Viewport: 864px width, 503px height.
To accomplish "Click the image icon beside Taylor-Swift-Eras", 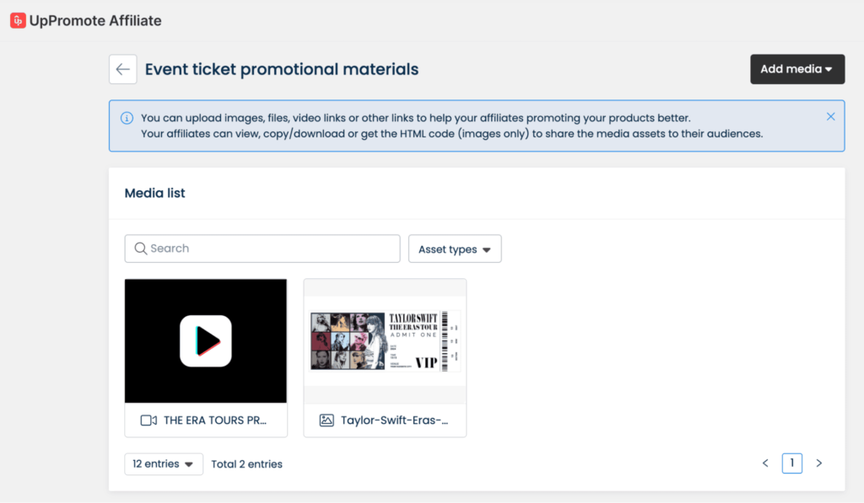I will click(327, 420).
